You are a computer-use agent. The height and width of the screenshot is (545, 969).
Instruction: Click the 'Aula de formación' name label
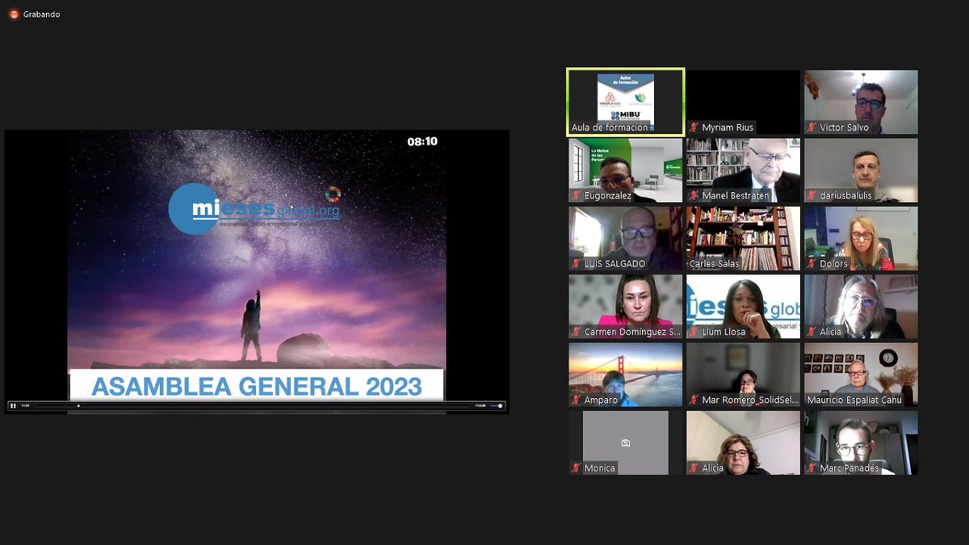click(x=610, y=128)
